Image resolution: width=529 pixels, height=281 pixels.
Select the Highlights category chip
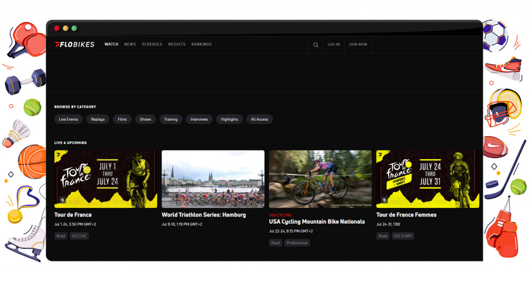tap(229, 119)
